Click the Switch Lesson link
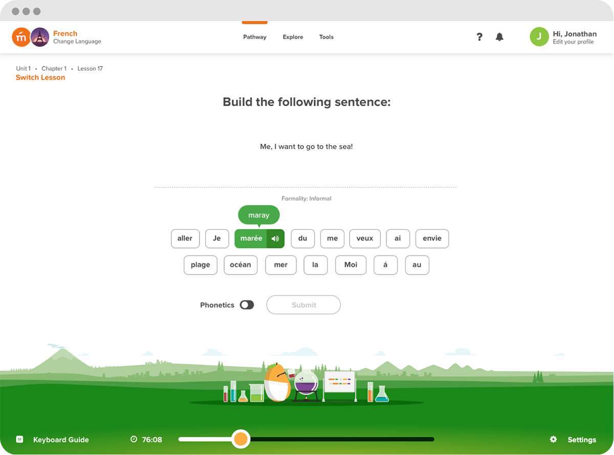 [x=40, y=77]
